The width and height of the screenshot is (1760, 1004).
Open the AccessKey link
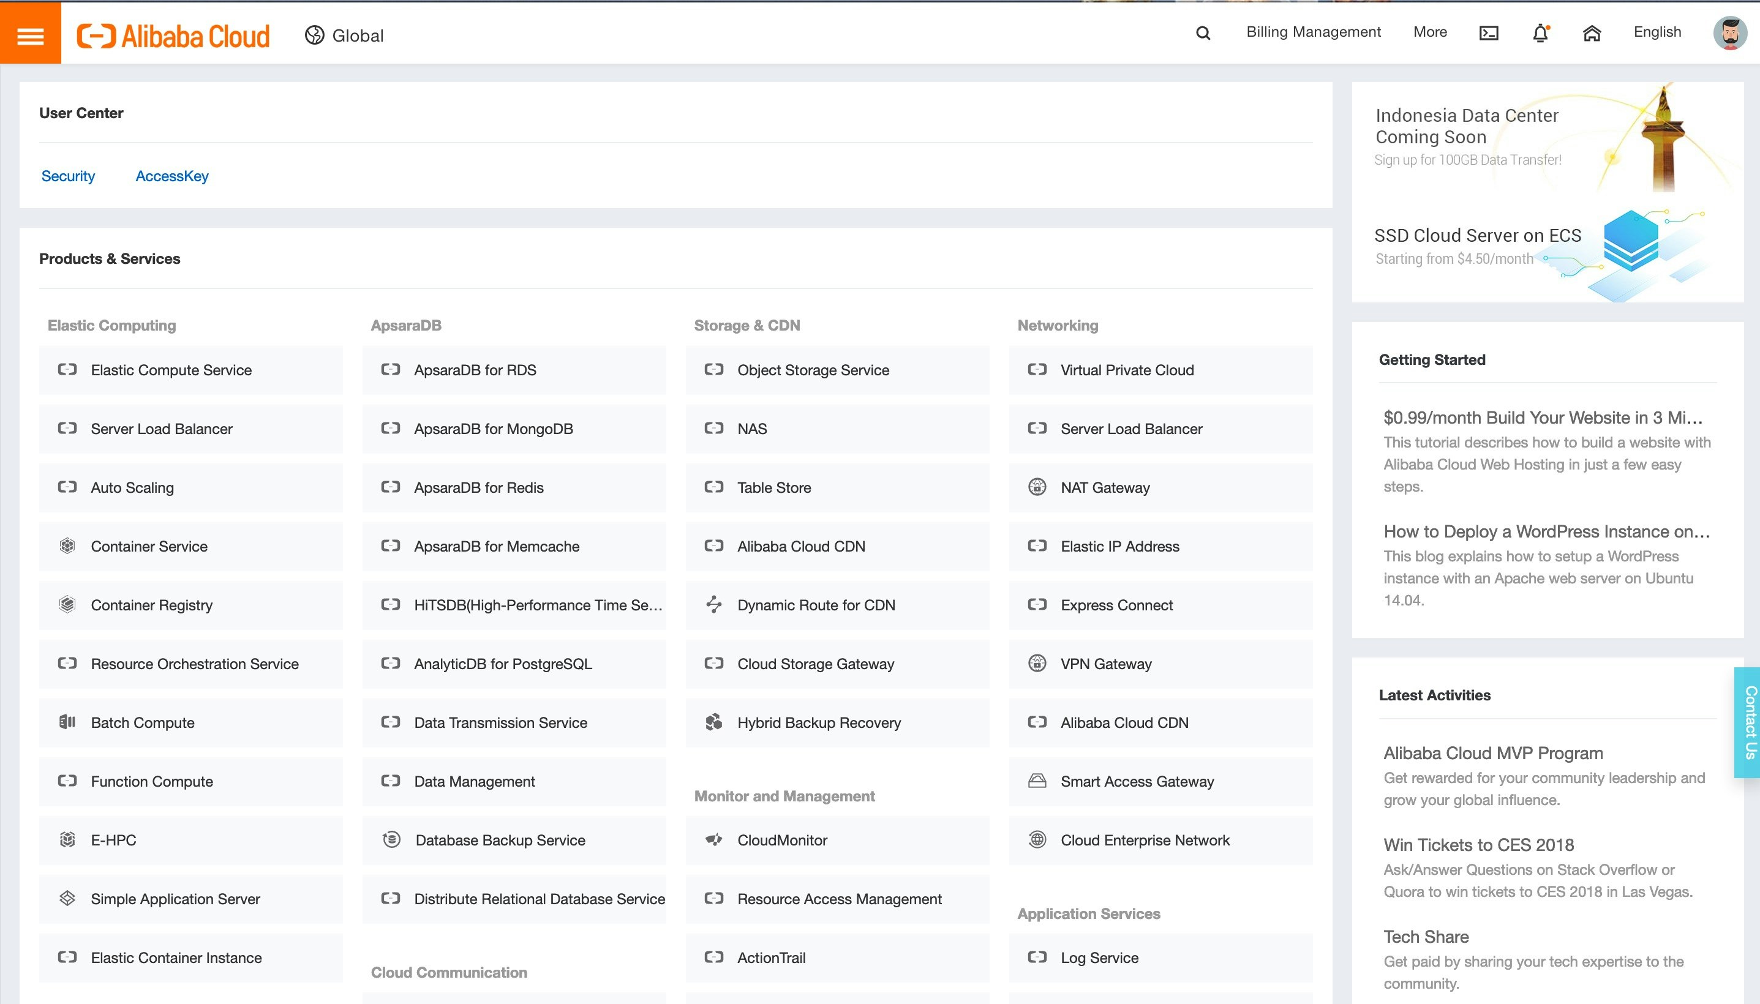point(171,176)
